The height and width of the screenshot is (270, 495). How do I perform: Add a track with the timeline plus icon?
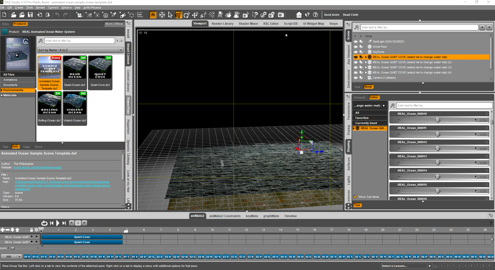point(3,230)
